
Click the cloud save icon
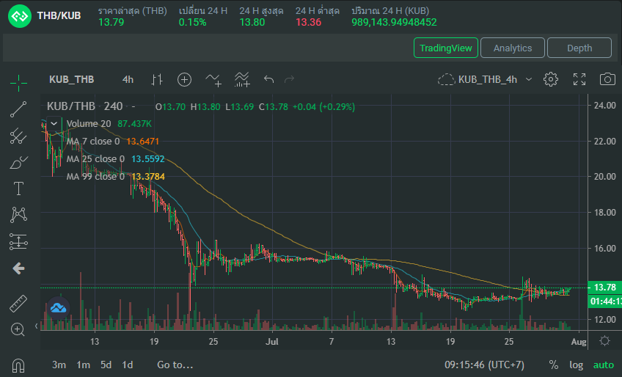(x=446, y=79)
